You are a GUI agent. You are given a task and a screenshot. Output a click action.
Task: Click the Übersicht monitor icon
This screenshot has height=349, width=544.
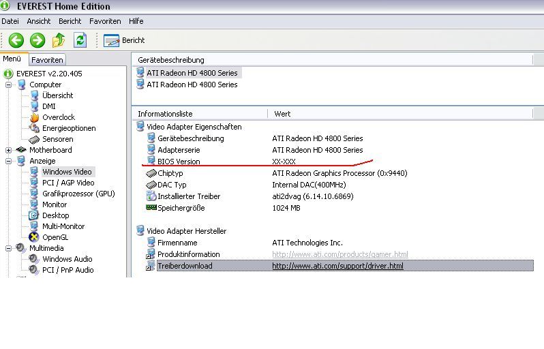point(34,95)
